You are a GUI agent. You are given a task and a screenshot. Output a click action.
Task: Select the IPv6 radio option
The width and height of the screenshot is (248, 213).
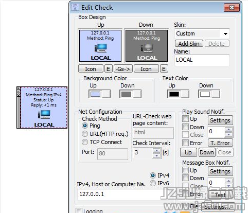153,183
